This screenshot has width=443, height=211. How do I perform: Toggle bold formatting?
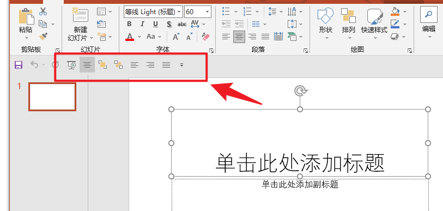129,24
